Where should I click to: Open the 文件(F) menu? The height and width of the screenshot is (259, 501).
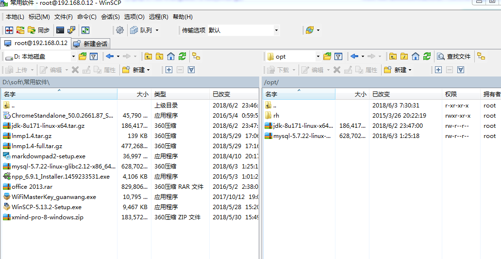[x=63, y=17]
